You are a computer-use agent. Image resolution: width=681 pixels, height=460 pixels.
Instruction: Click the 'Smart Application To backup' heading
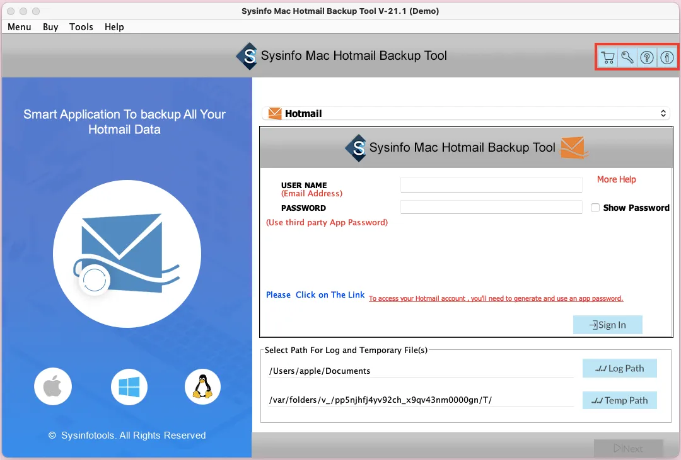point(125,122)
